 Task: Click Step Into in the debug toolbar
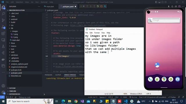pyautogui.click(x=91, y=6)
